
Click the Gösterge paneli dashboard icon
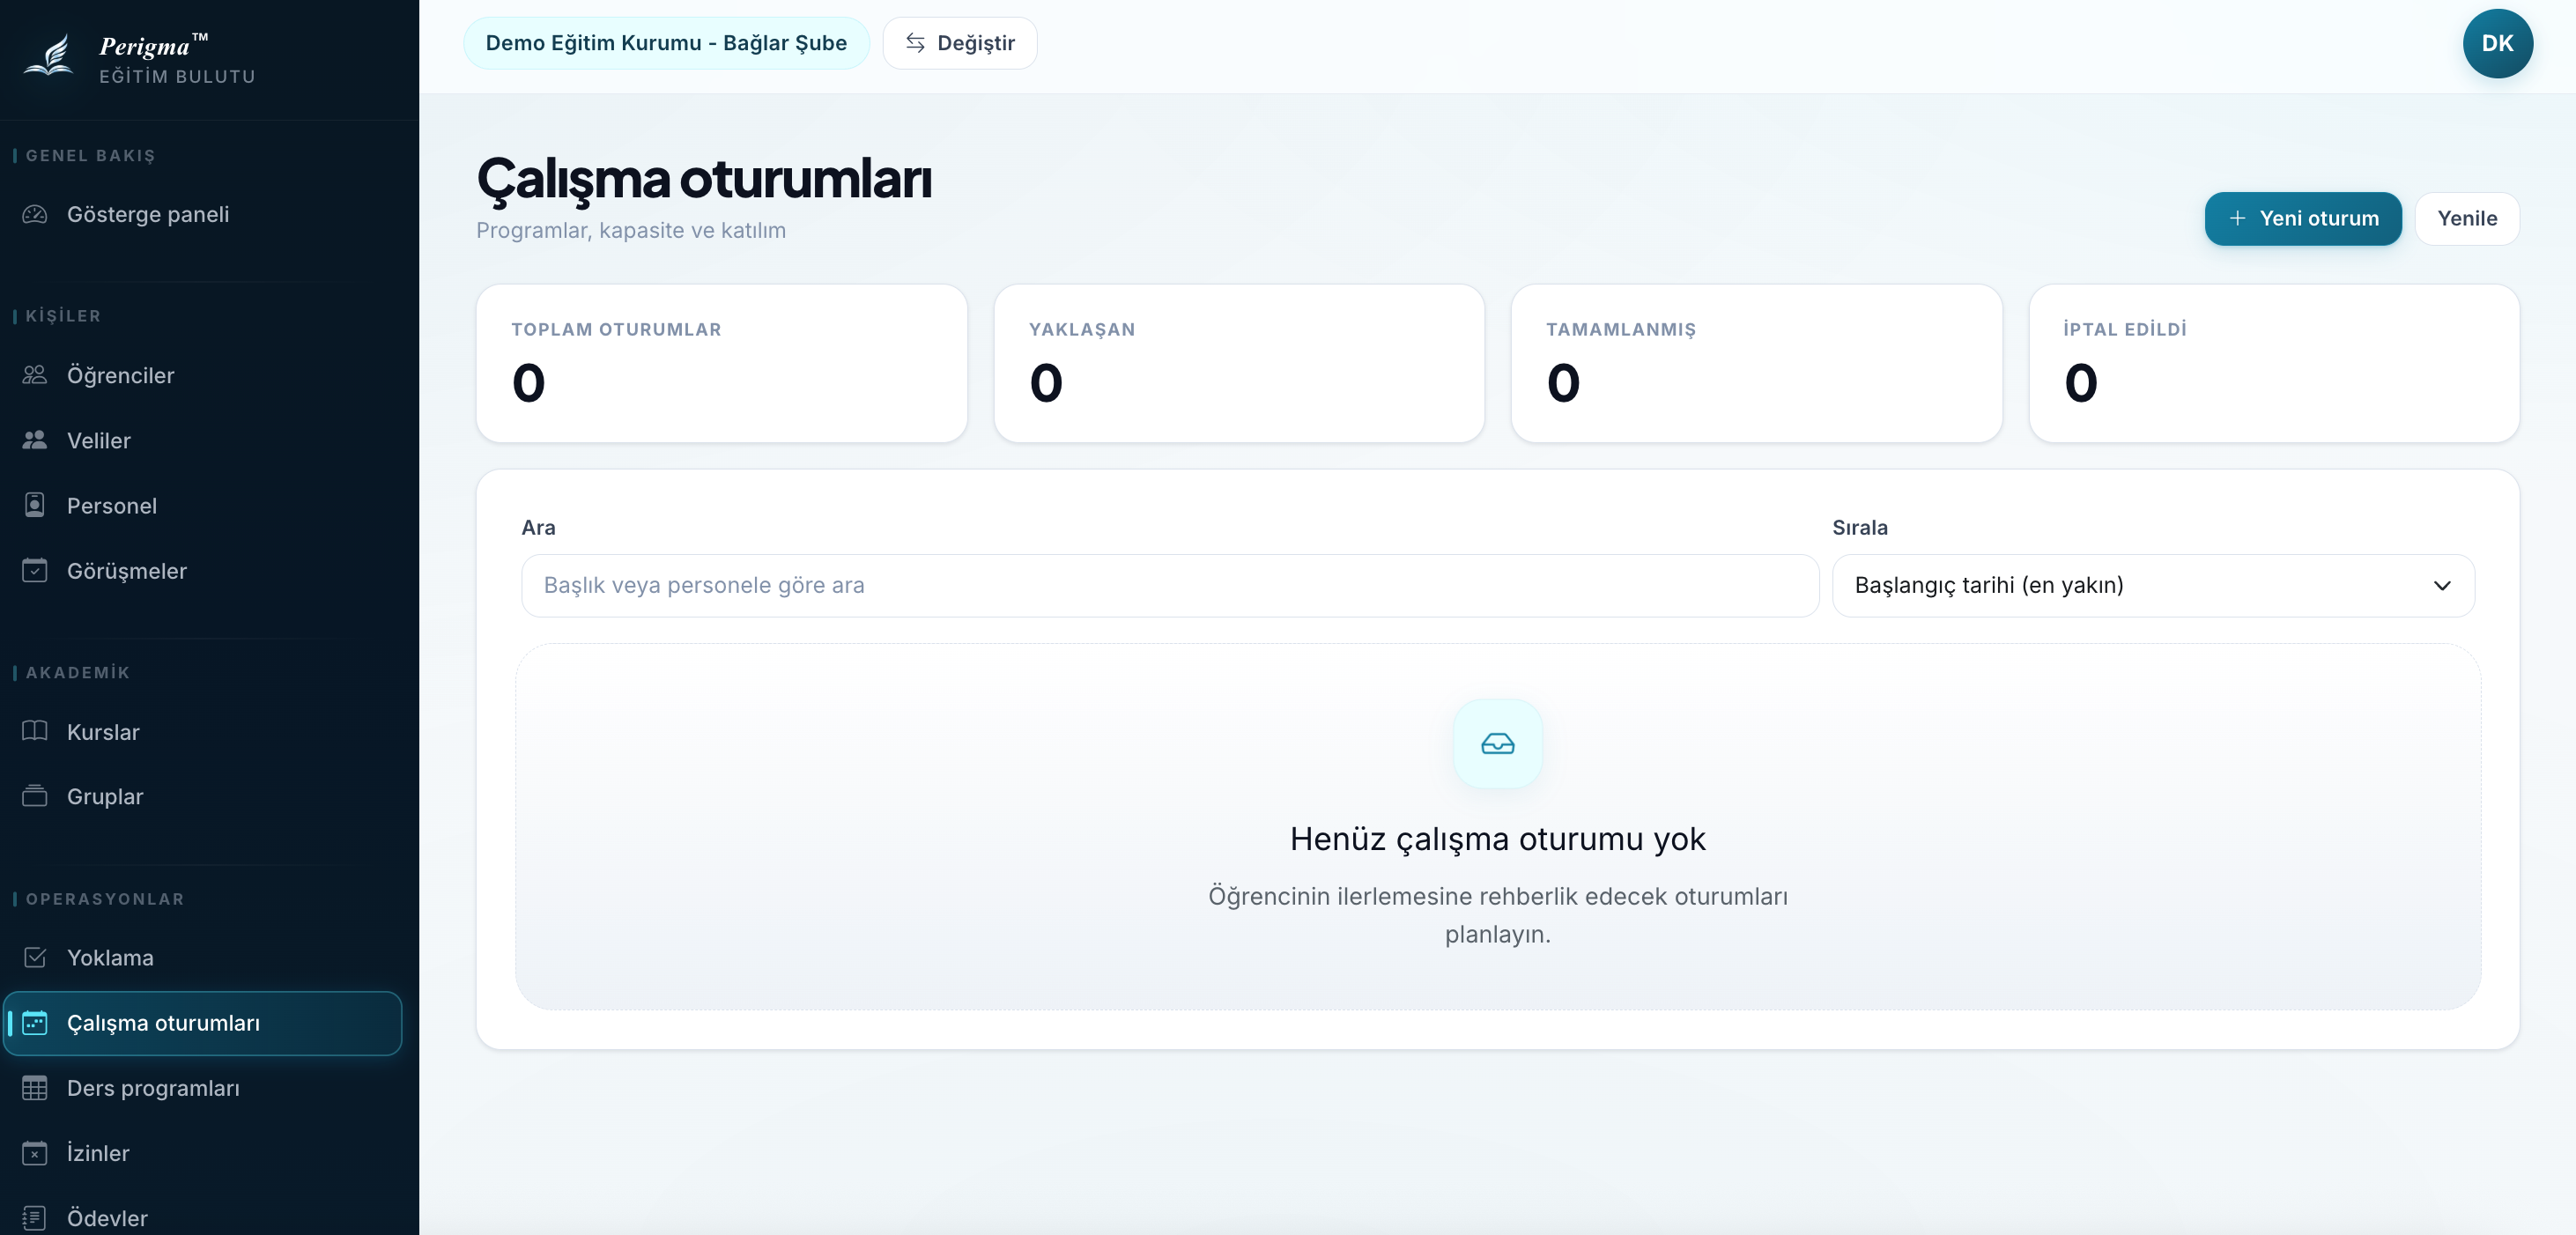[x=35, y=214]
